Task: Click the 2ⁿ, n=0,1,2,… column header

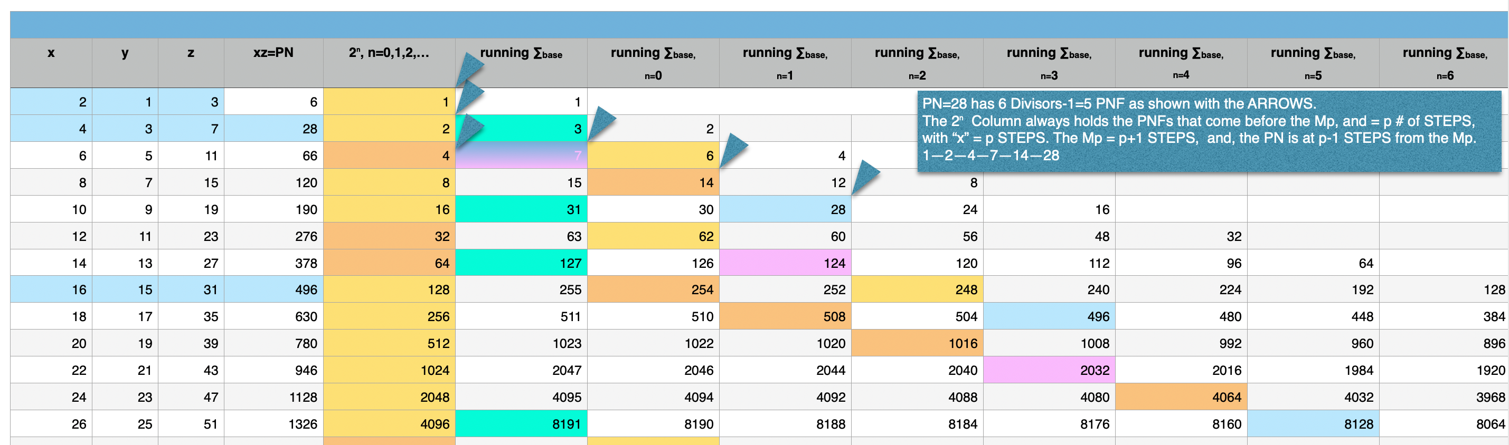Action: click(389, 53)
